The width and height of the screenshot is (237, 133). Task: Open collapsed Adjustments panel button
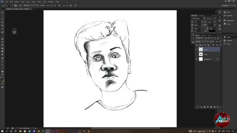tap(229, 21)
